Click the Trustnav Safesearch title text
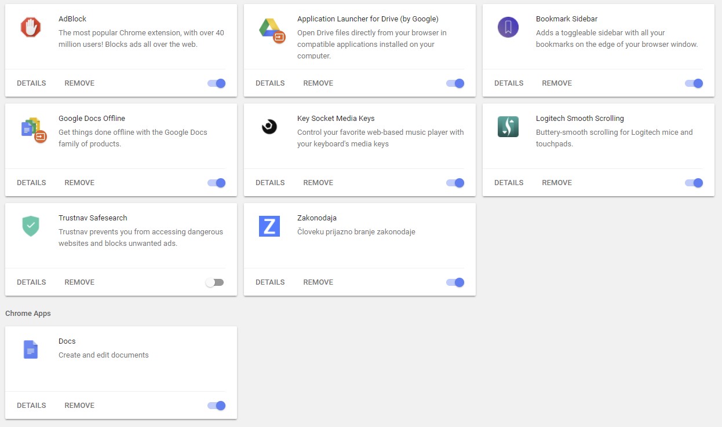The width and height of the screenshot is (722, 427). [93, 218]
